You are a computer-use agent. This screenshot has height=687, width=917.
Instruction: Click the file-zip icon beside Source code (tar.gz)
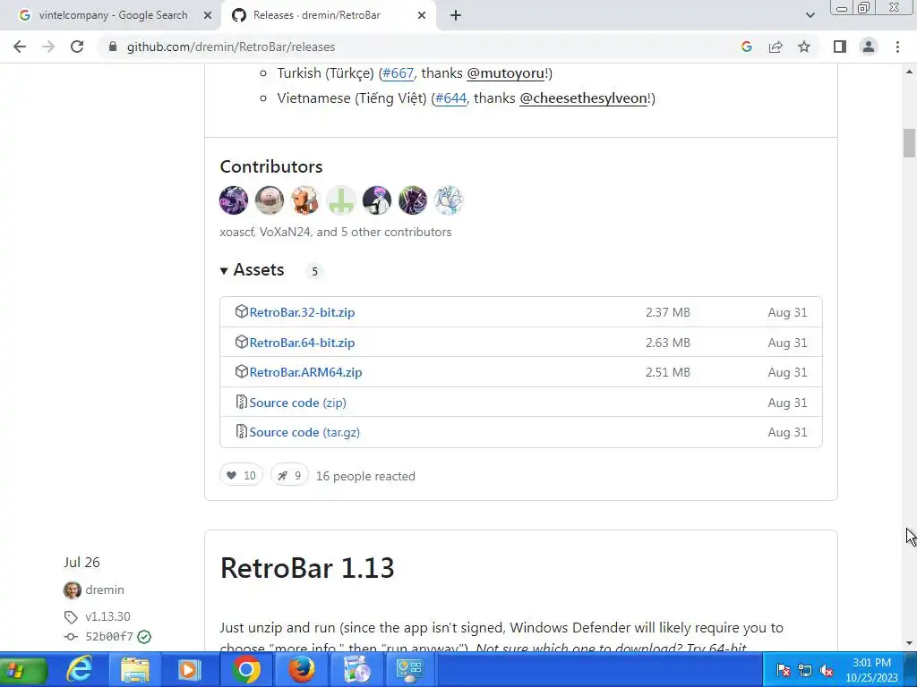point(241,432)
